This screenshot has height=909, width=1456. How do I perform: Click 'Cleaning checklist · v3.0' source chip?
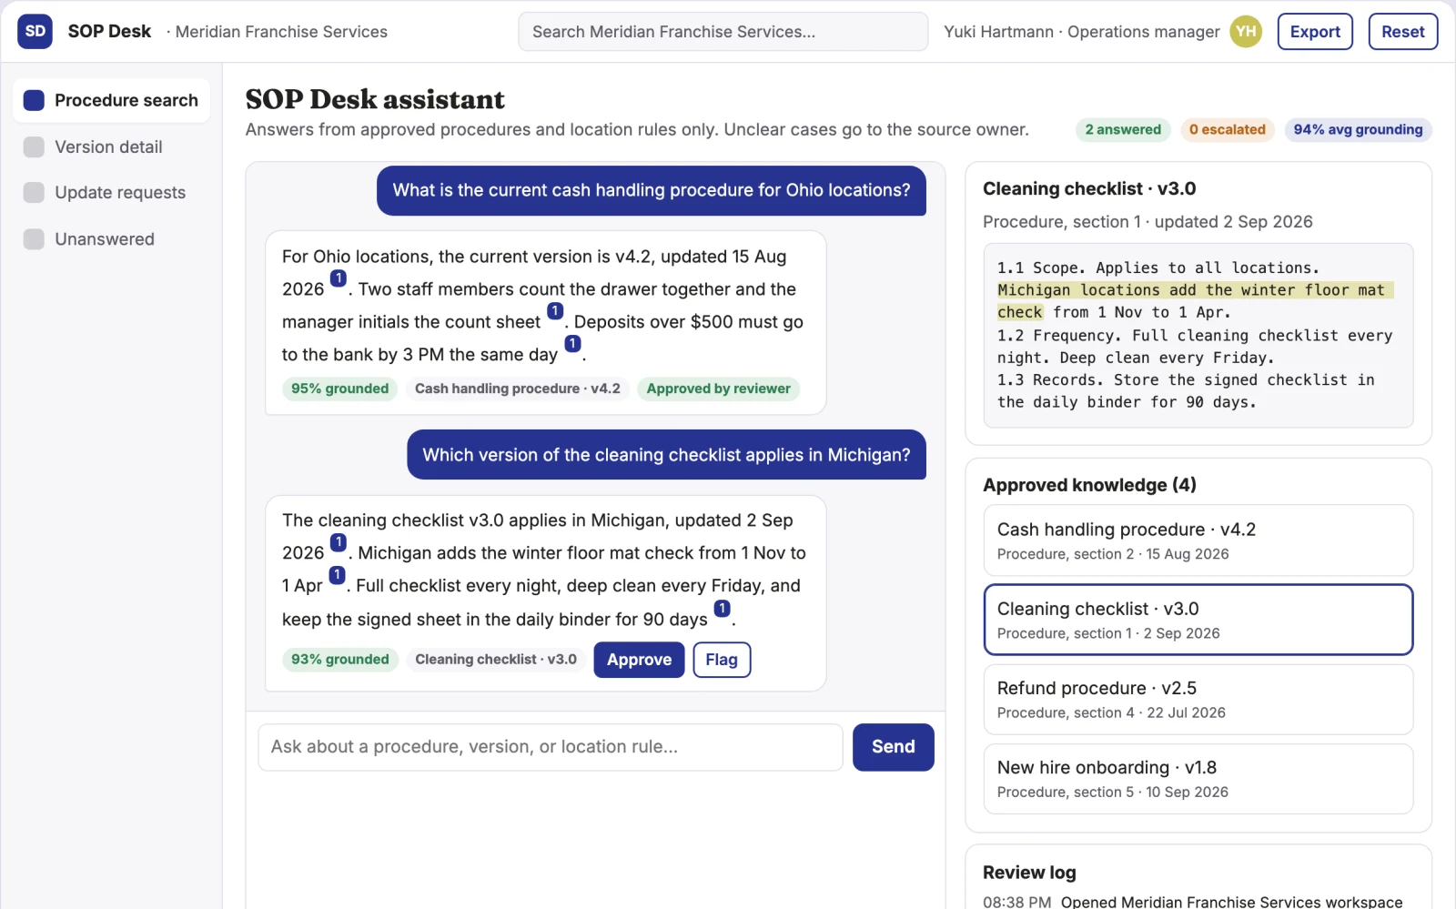point(496,660)
